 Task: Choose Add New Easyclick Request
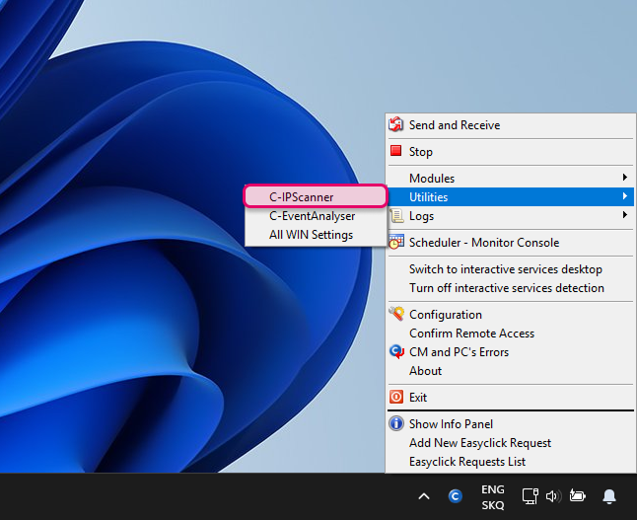coord(511,443)
